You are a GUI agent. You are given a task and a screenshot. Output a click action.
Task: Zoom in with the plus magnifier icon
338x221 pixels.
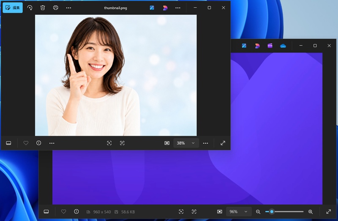[311, 212]
